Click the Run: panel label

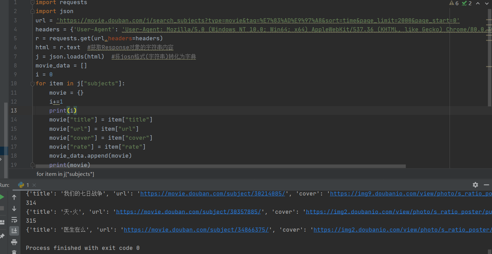(5, 185)
